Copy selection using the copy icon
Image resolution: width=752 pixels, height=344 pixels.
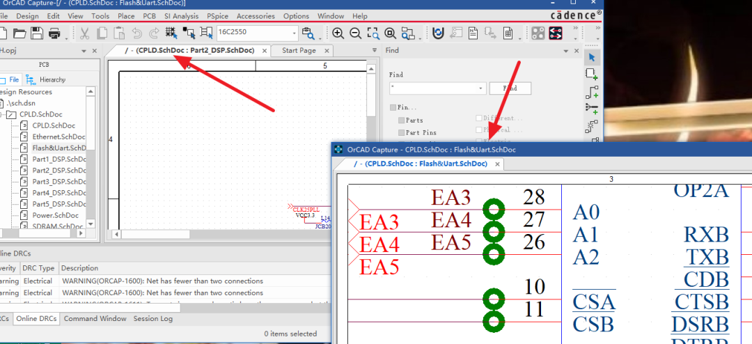[102, 33]
